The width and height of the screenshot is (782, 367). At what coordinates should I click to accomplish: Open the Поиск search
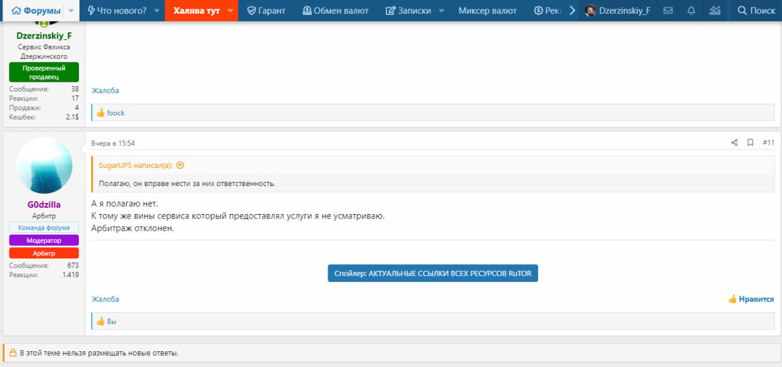pyautogui.click(x=756, y=11)
